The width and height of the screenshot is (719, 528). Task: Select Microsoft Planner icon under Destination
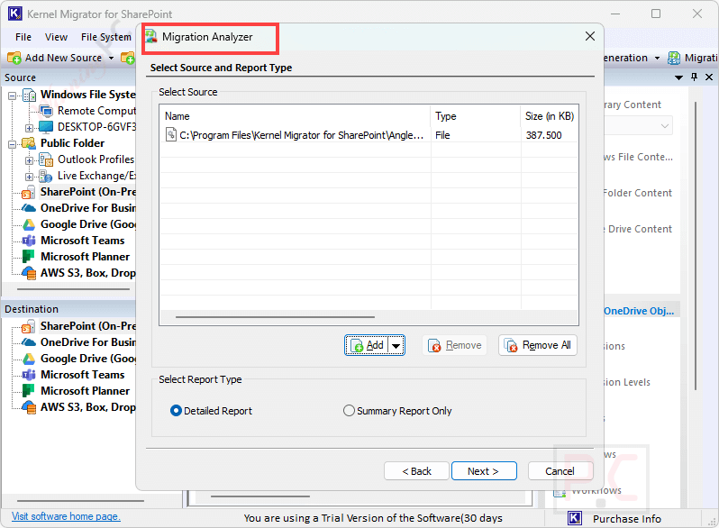[29, 391]
